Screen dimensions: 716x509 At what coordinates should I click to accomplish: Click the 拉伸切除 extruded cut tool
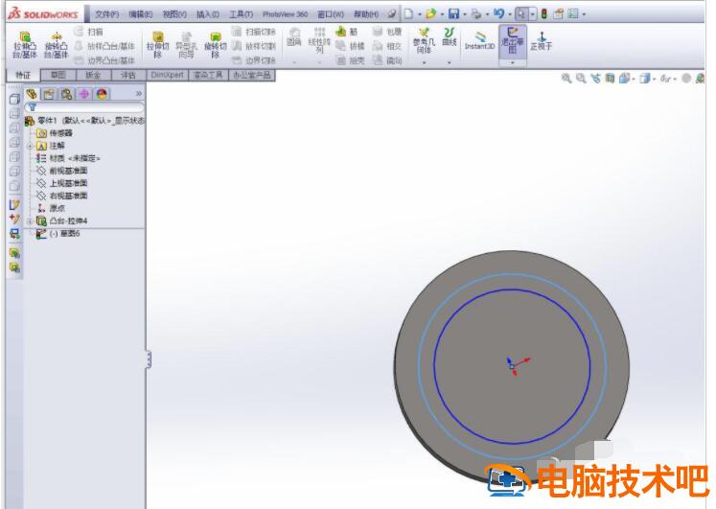[157, 45]
